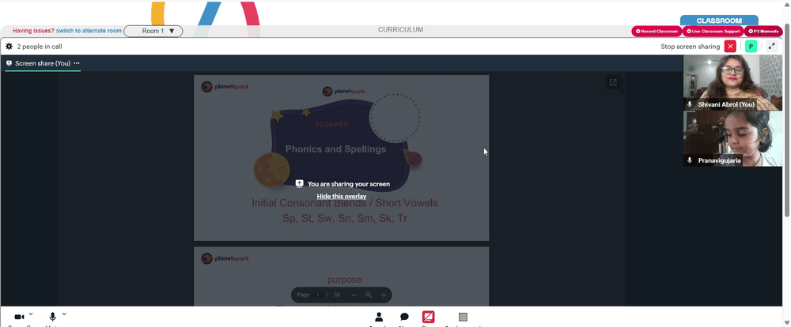Viewport: 791px width, 327px height.
Task: Open the Room 1 dropdown
Action: click(x=153, y=32)
